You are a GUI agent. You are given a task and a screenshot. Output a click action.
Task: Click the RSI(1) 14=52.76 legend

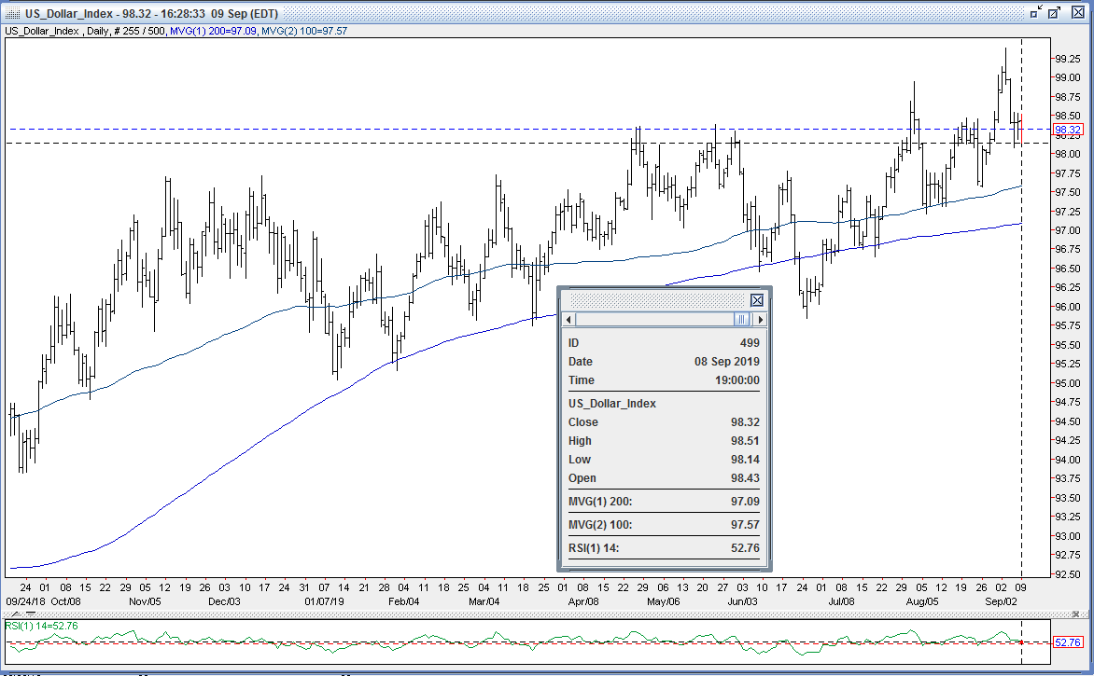[41, 626]
